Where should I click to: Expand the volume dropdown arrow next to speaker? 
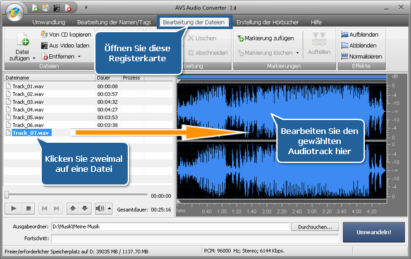pyautogui.click(x=109, y=208)
